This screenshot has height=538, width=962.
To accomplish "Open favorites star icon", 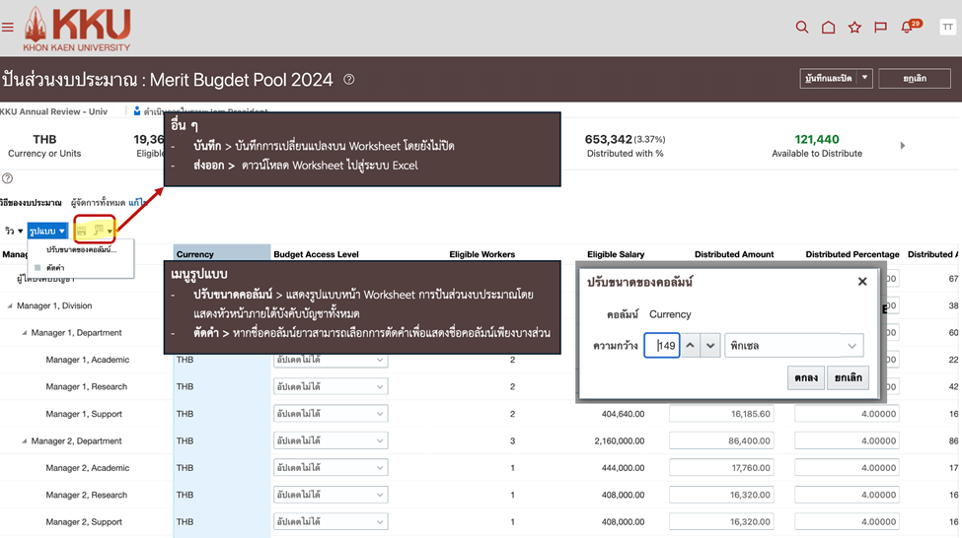I will 854,28.
